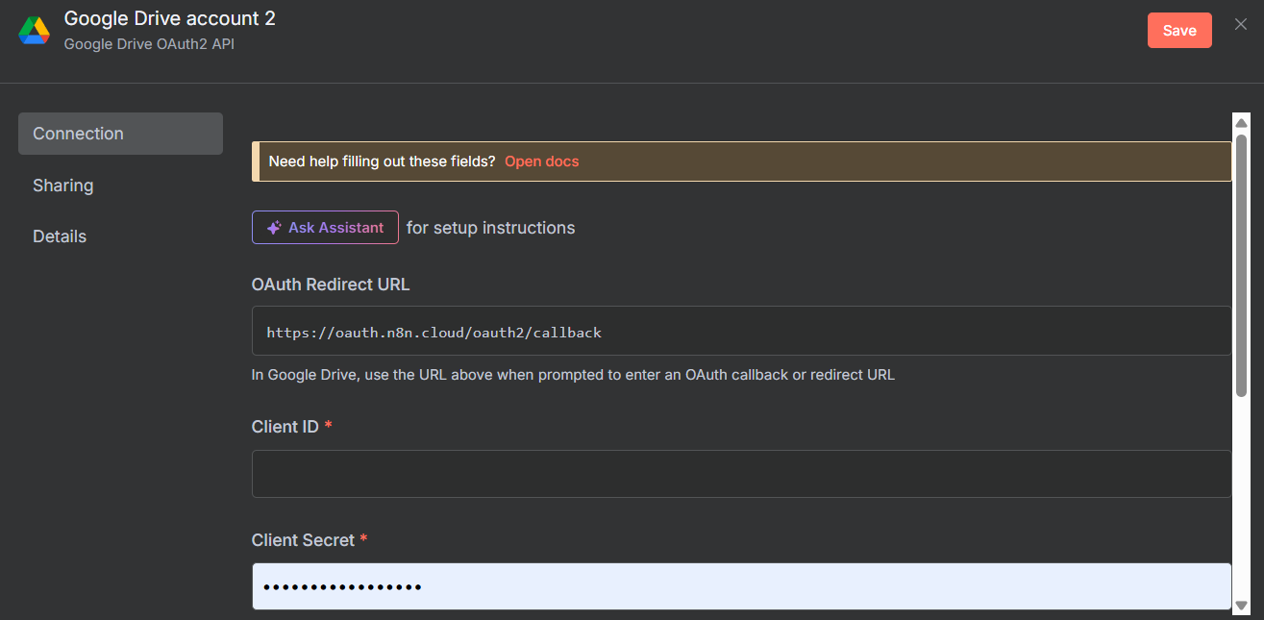Rename the credential title "Google Drive account 2"
The image size is (1264, 620).
(170, 18)
